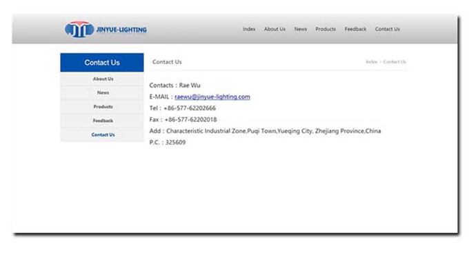Image resolution: width=469 pixels, height=253 pixels.
Task: Click the JINYUE-LIGHTING brand text
Action: 121,30
